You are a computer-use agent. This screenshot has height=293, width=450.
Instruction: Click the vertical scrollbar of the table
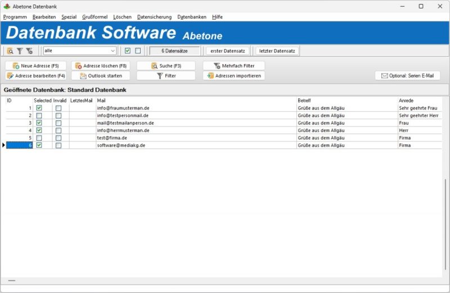pyautogui.click(x=445, y=224)
